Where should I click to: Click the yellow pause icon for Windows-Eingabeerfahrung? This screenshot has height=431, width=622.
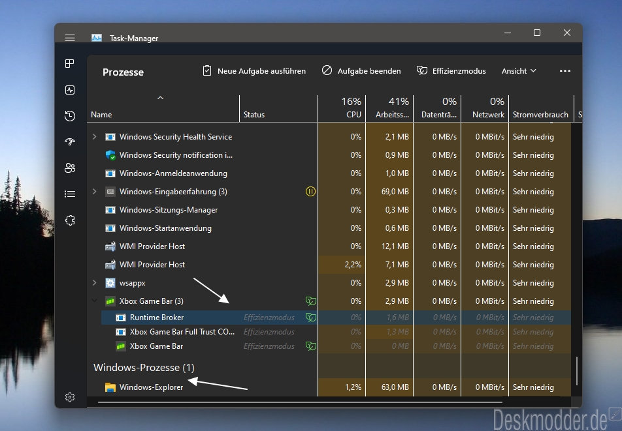point(310,192)
